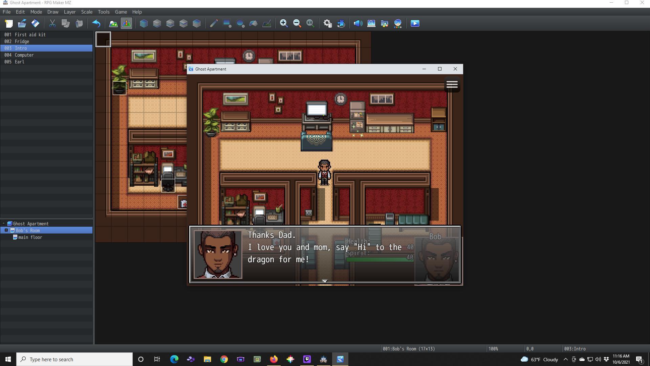Click the Zoom In magnifier

(x=284, y=23)
